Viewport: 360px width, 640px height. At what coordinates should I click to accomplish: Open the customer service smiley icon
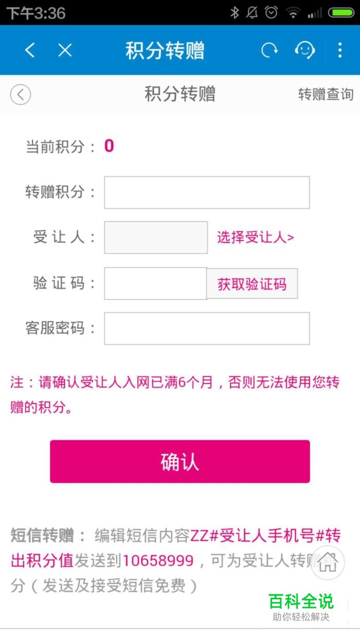click(305, 50)
